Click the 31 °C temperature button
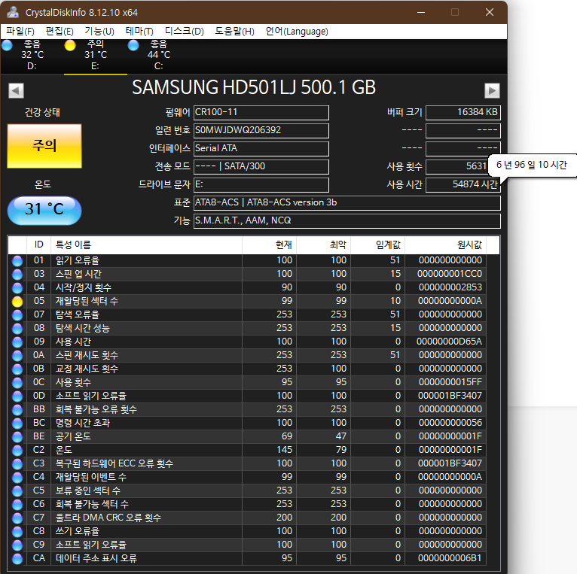The width and height of the screenshot is (577, 574). (44, 210)
